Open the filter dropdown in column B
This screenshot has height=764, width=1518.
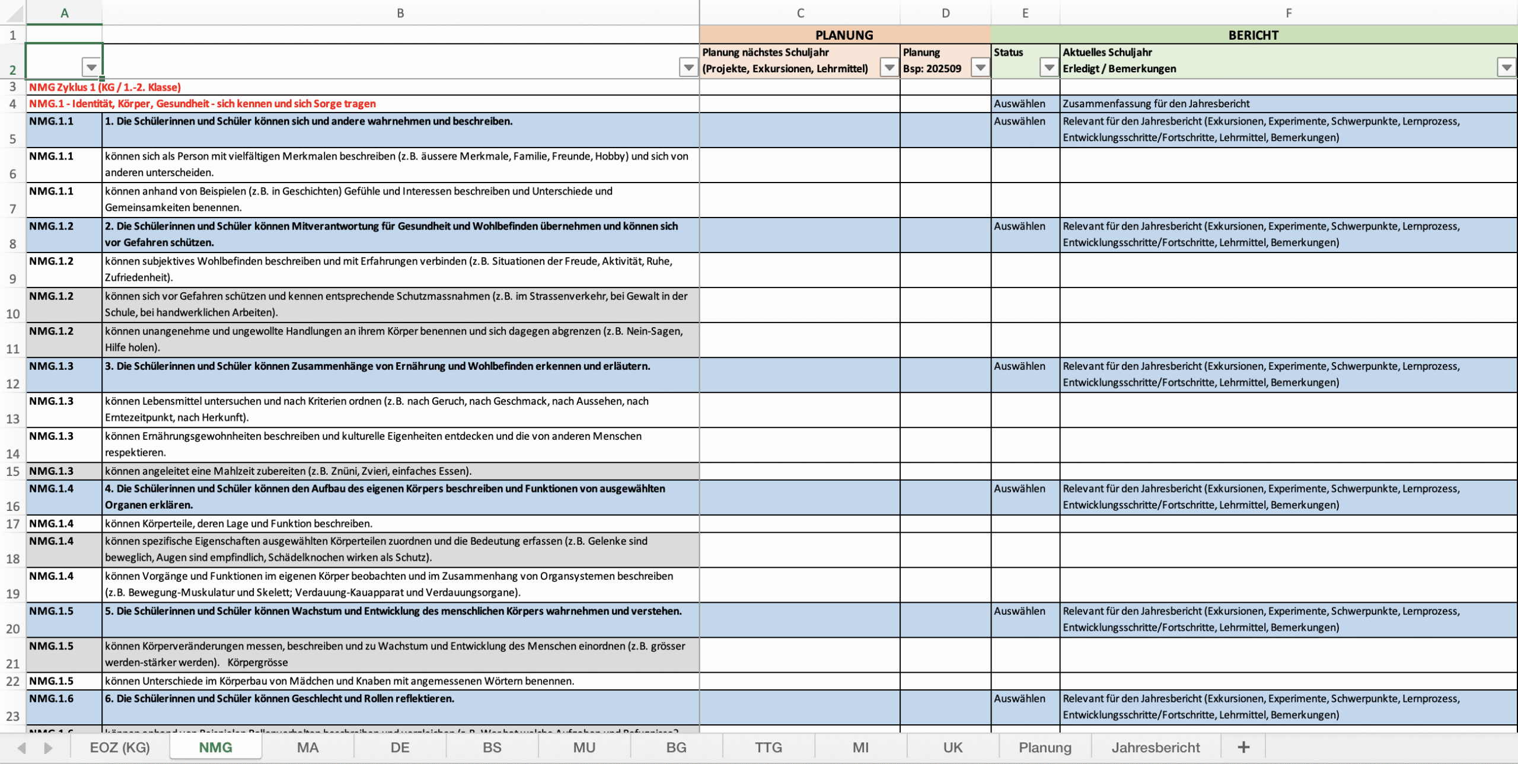pyautogui.click(x=688, y=68)
